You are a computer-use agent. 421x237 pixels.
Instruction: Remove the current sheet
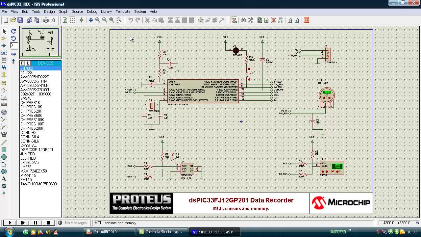(x=273, y=20)
